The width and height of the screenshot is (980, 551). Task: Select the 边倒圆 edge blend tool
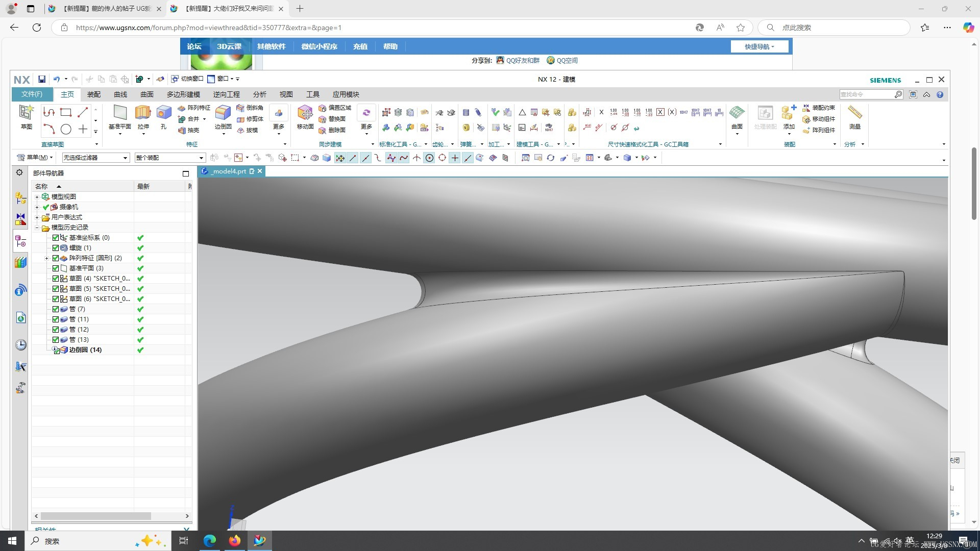click(x=223, y=117)
